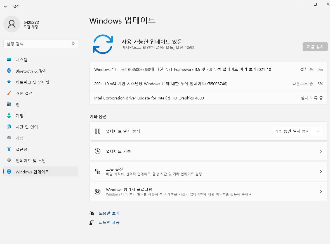Click the 개인 설정 paintbrush icon

tap(9, 93)
